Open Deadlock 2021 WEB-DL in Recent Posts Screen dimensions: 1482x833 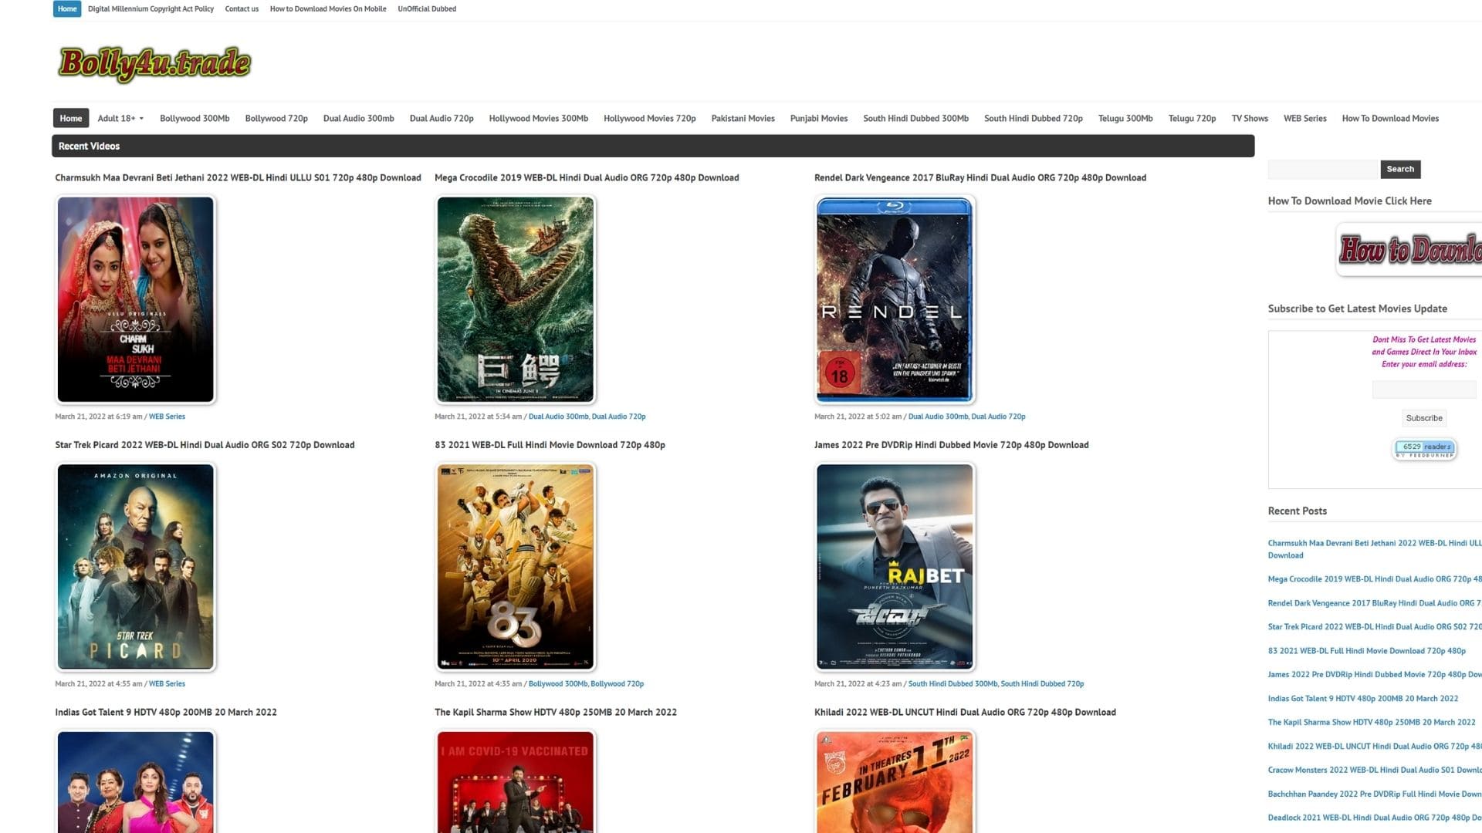(x=1374, y=818)
